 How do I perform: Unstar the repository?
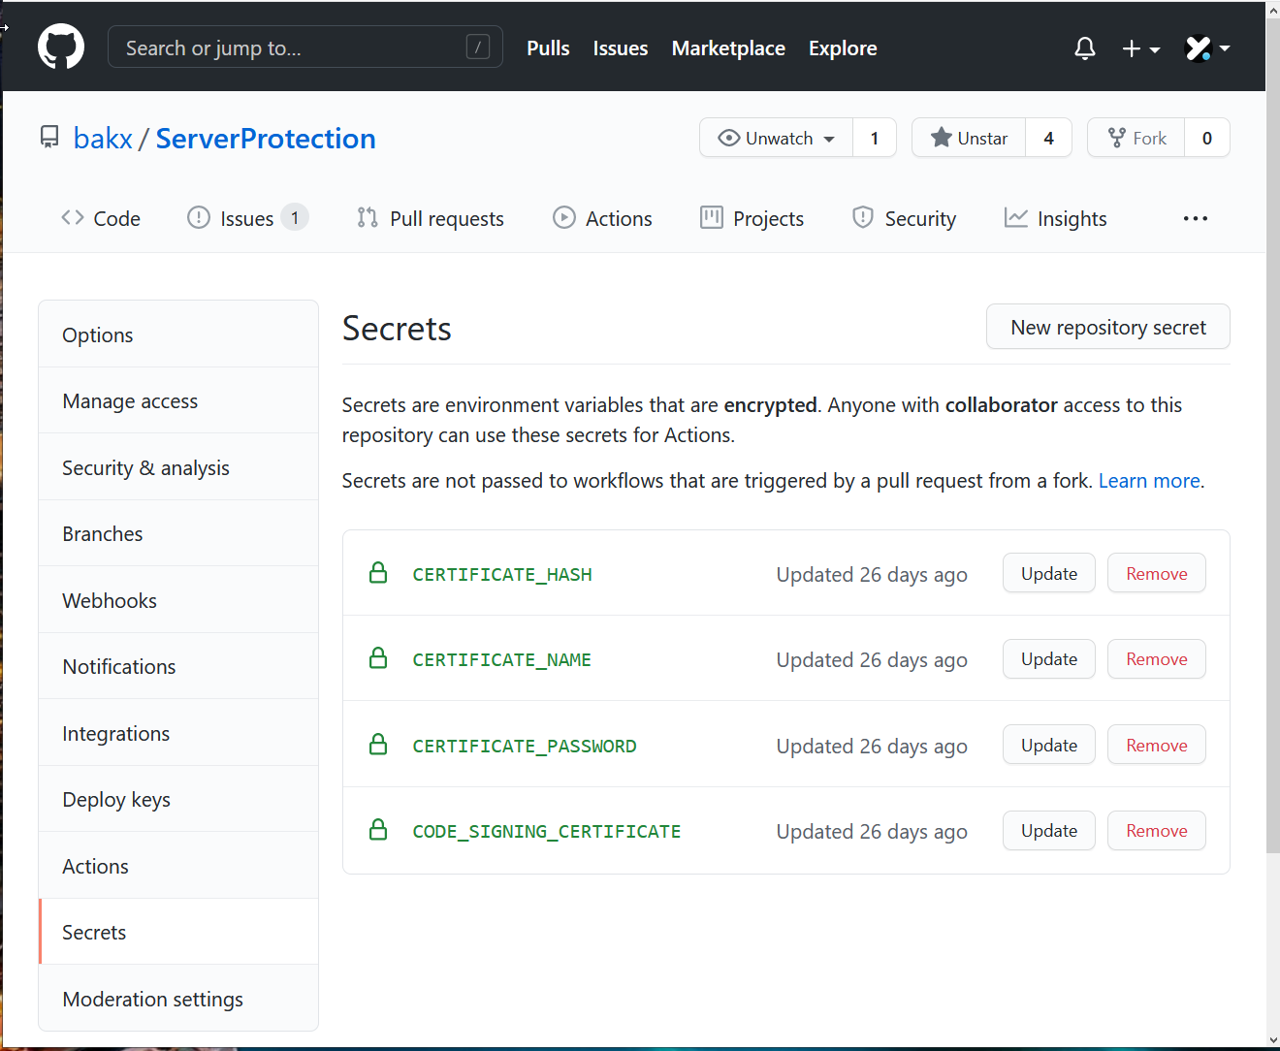click(969, 138)
